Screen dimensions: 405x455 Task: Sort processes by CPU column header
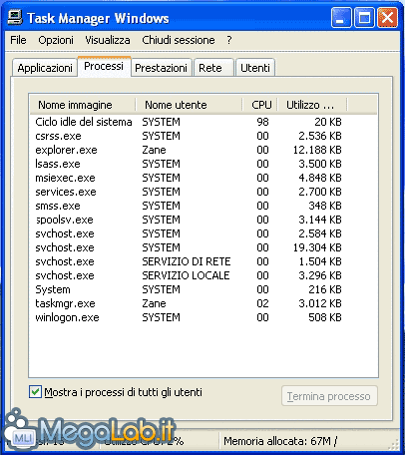coord(260,105)
